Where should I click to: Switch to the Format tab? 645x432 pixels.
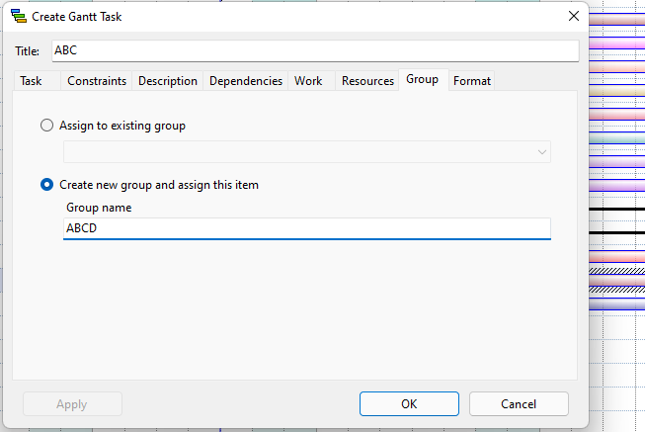point(472,81)
